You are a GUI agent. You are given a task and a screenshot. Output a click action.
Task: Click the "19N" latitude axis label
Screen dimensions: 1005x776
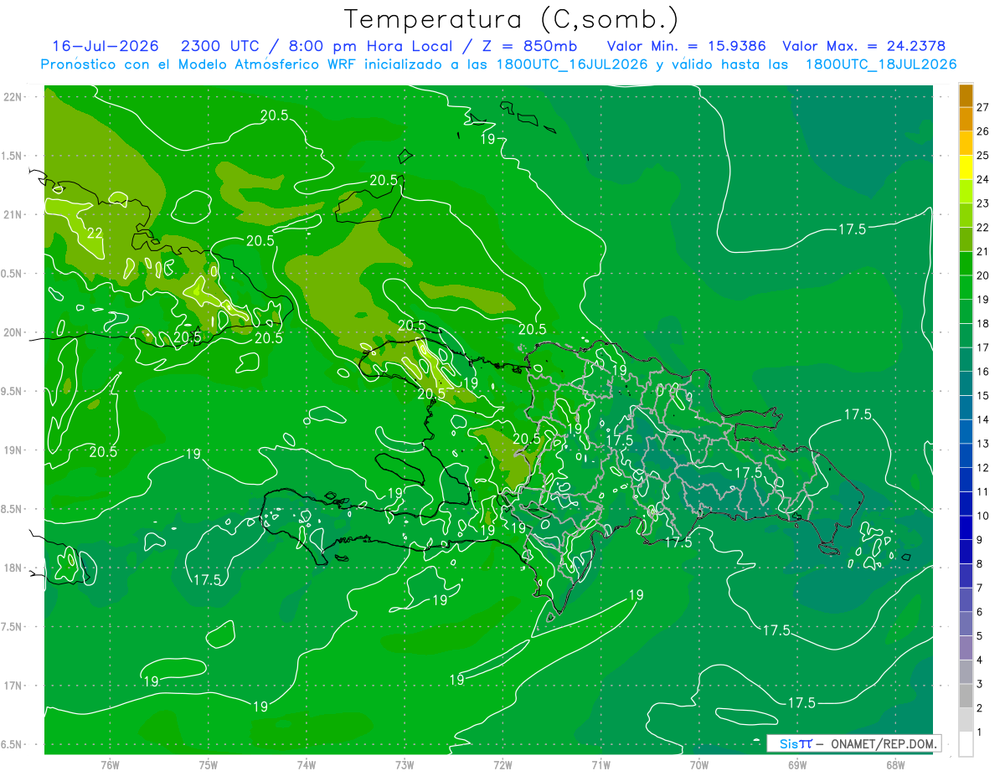pyautogui.click(x=13, y=450)
